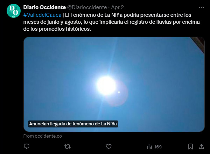The height and width of the screenshot is (154, 210).
Task: Open the sun photo link card
Action: (114, 84)
